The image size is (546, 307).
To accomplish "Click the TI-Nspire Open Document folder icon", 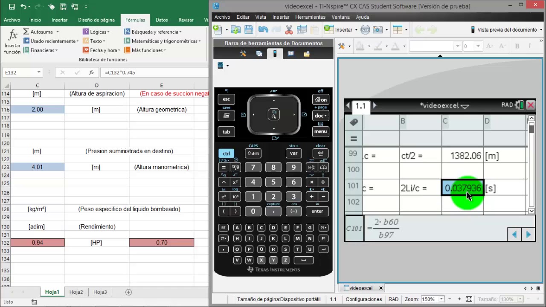I will click(x=235, y=29).
